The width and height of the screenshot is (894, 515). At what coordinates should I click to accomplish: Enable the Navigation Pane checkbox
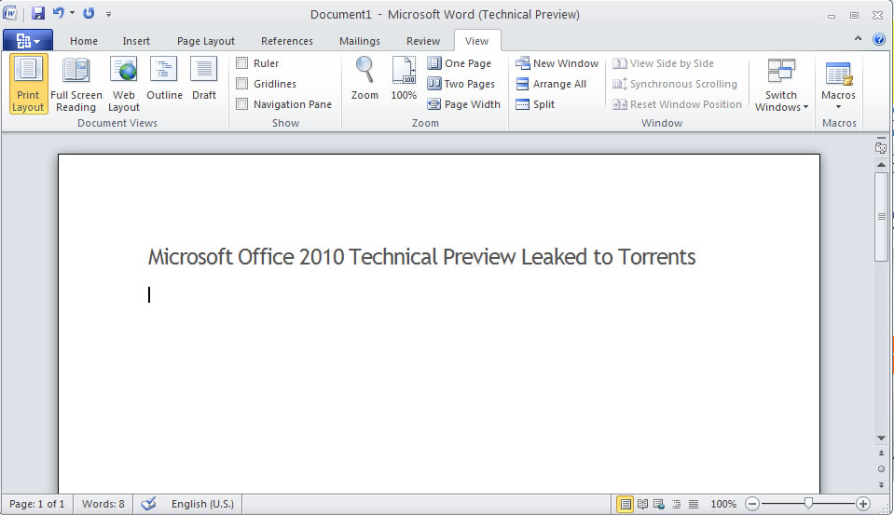(x=241, y=104)
